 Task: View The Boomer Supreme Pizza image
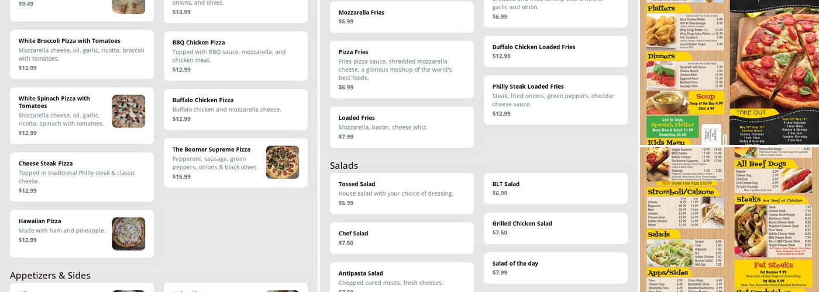283,162
